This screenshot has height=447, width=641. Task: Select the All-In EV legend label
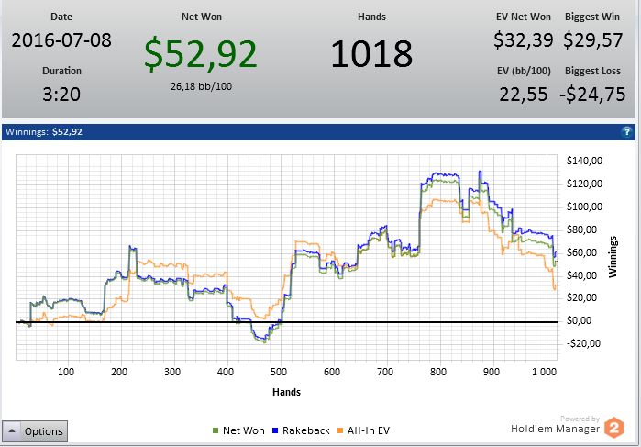coord(369,430)
